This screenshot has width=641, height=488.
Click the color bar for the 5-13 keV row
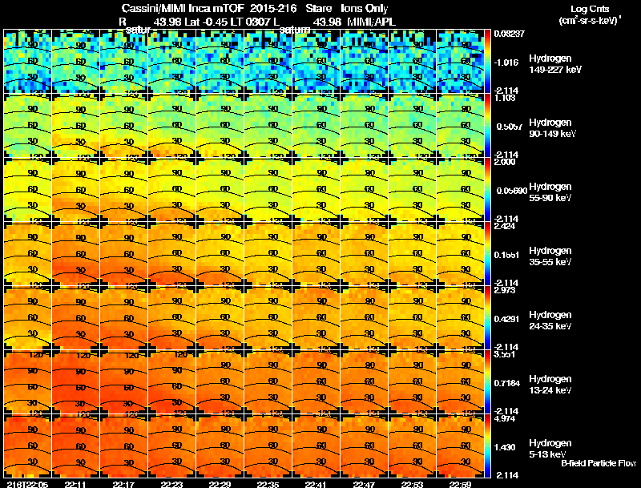(x=487, y=446)
